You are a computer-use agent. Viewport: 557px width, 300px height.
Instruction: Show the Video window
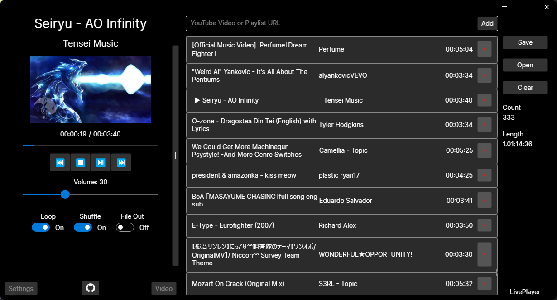164,289
